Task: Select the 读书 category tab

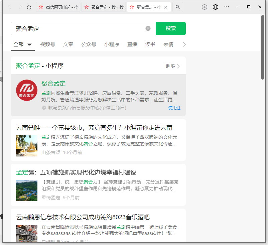Action: point(150,44)
